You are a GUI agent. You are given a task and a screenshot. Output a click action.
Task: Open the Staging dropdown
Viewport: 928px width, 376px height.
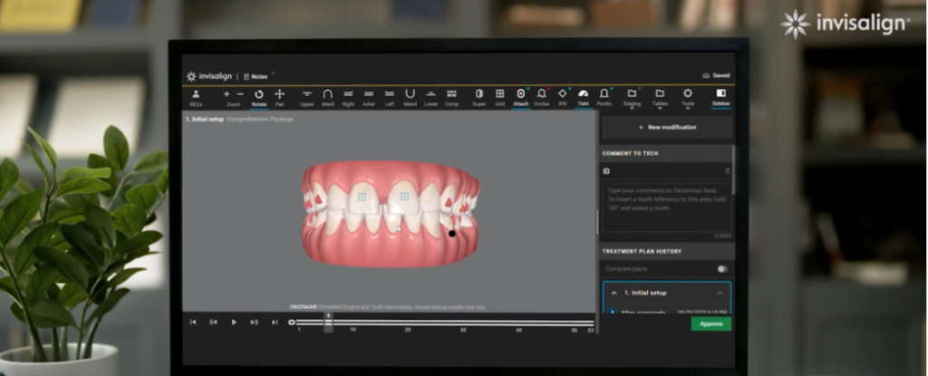(x=632, y=96)
